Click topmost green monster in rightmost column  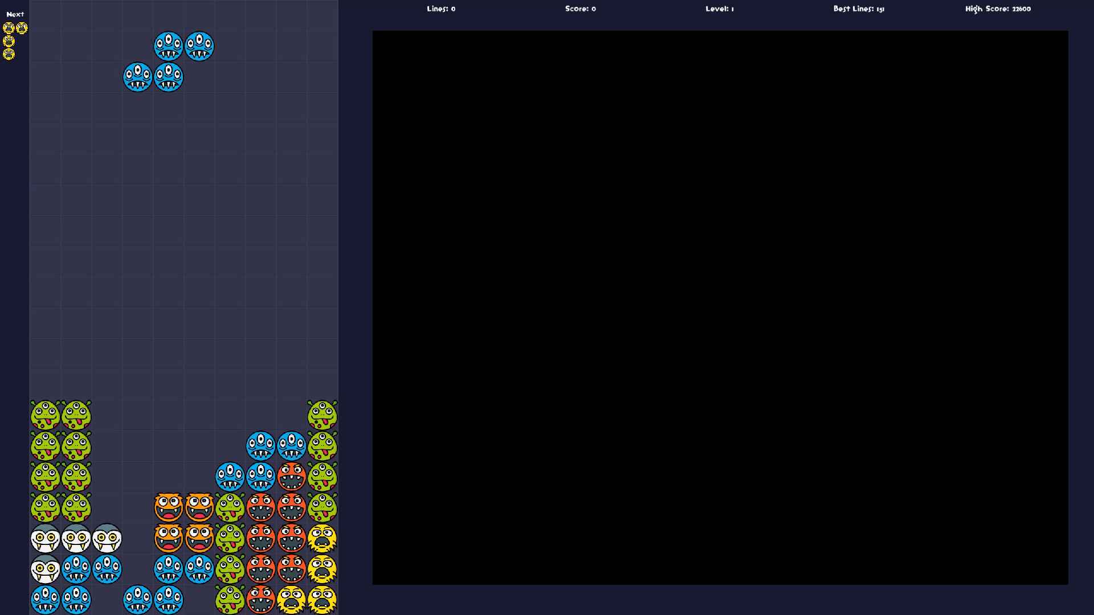[322, 415]
